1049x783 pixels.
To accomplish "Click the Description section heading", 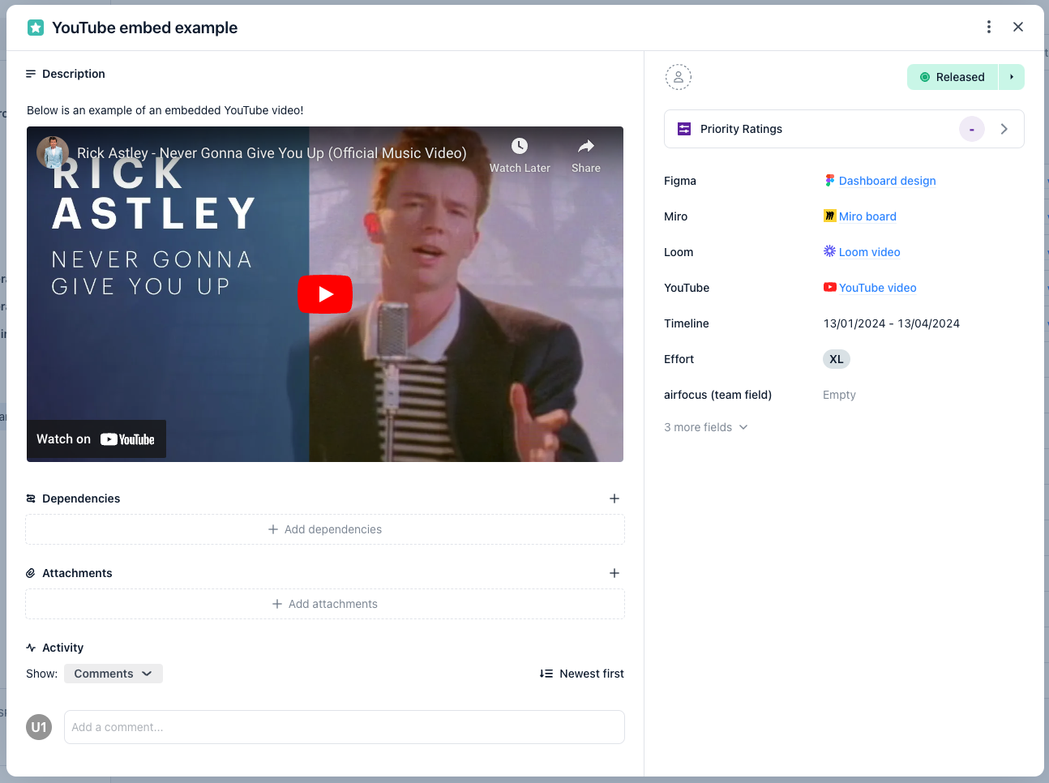I will point(74,74).
